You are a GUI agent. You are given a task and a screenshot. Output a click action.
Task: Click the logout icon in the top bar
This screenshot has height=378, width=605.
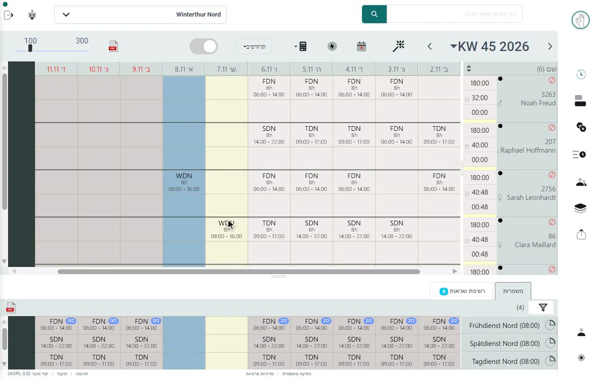tap(9, 15)
